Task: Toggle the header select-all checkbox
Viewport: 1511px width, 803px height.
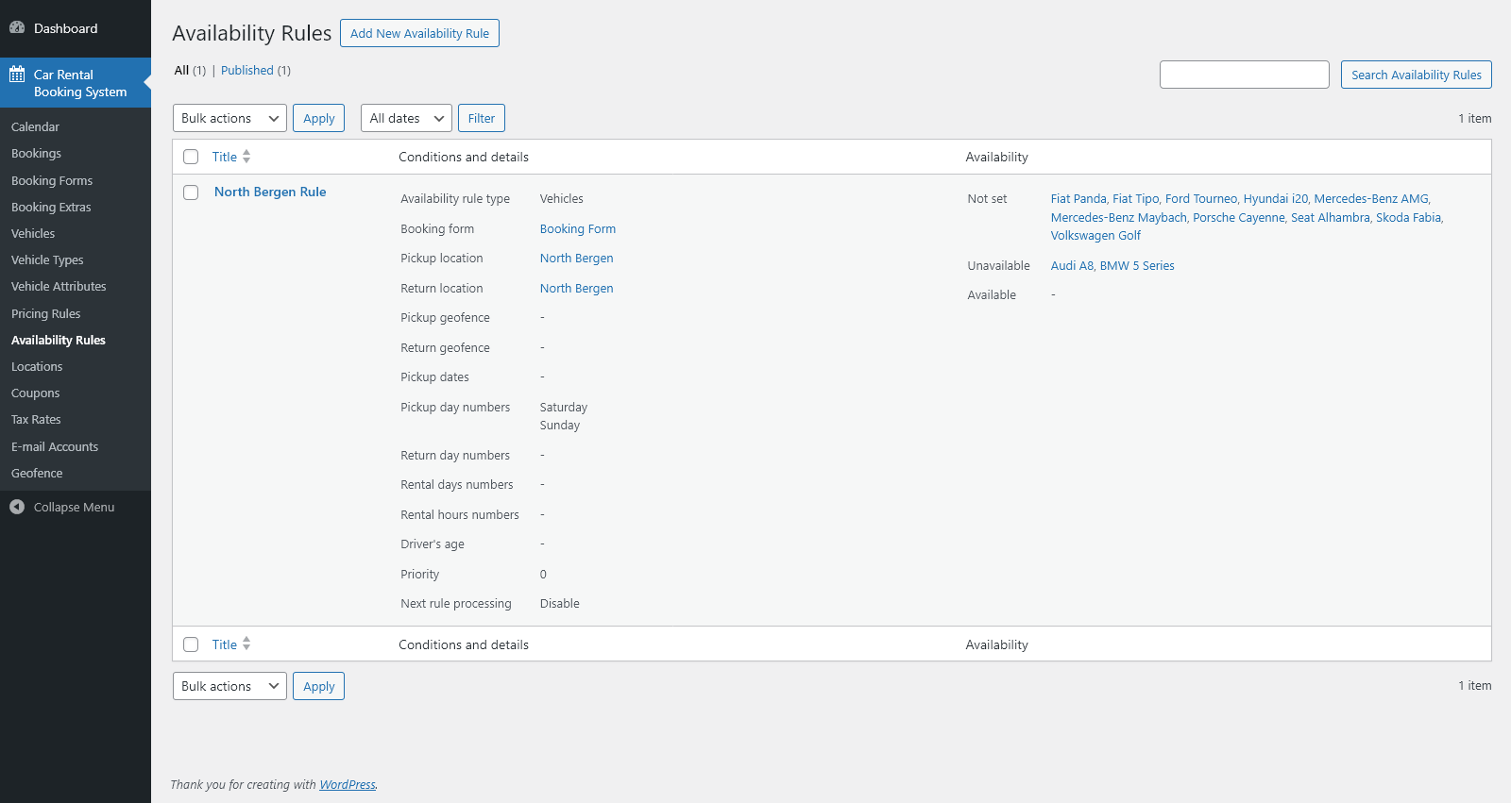Action: [x=191, y=158]
